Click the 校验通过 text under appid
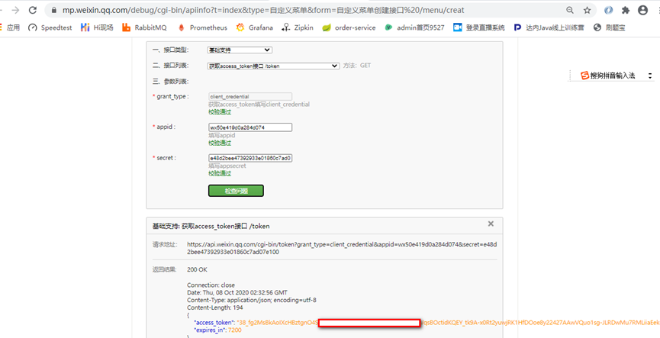660x338 pixels. pos(220,143)
